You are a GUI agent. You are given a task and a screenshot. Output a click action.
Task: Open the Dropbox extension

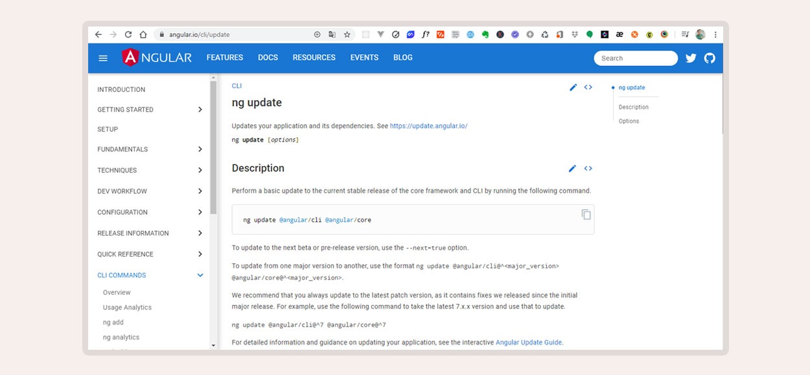coord(574,34)
